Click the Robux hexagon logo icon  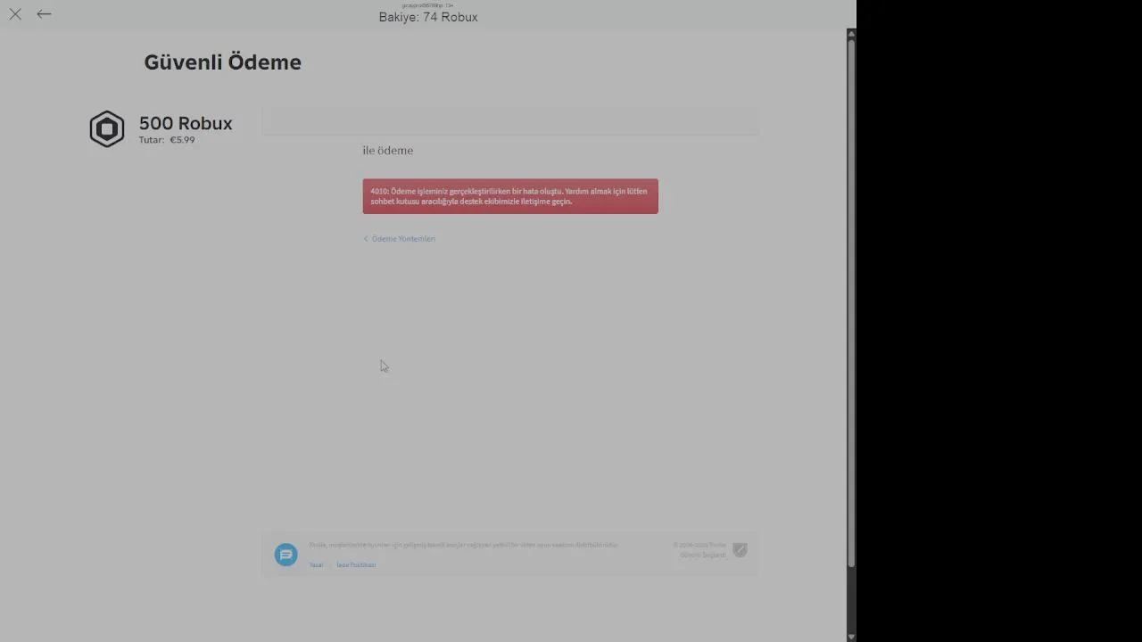point(107,129)
